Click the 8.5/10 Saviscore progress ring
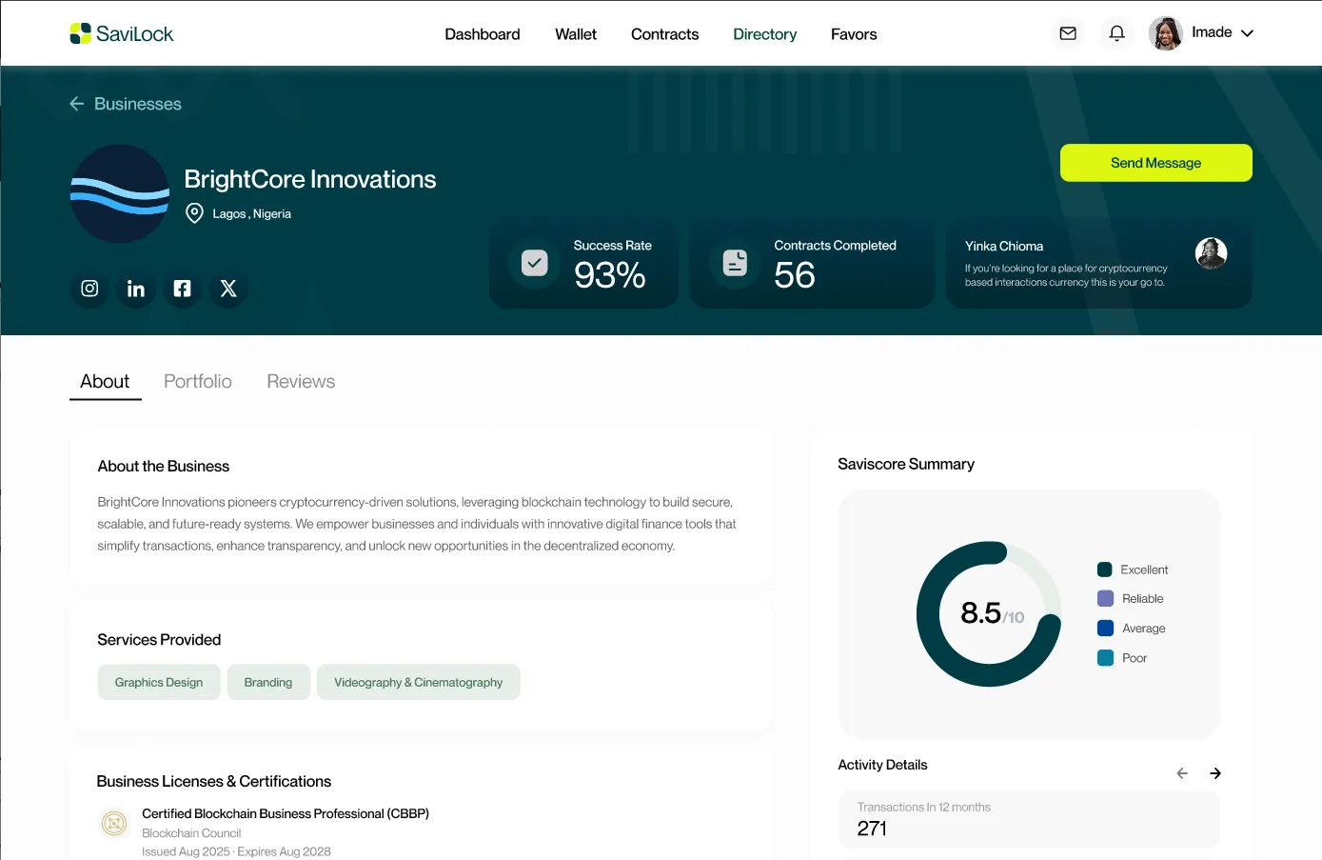 coord(989,613)
